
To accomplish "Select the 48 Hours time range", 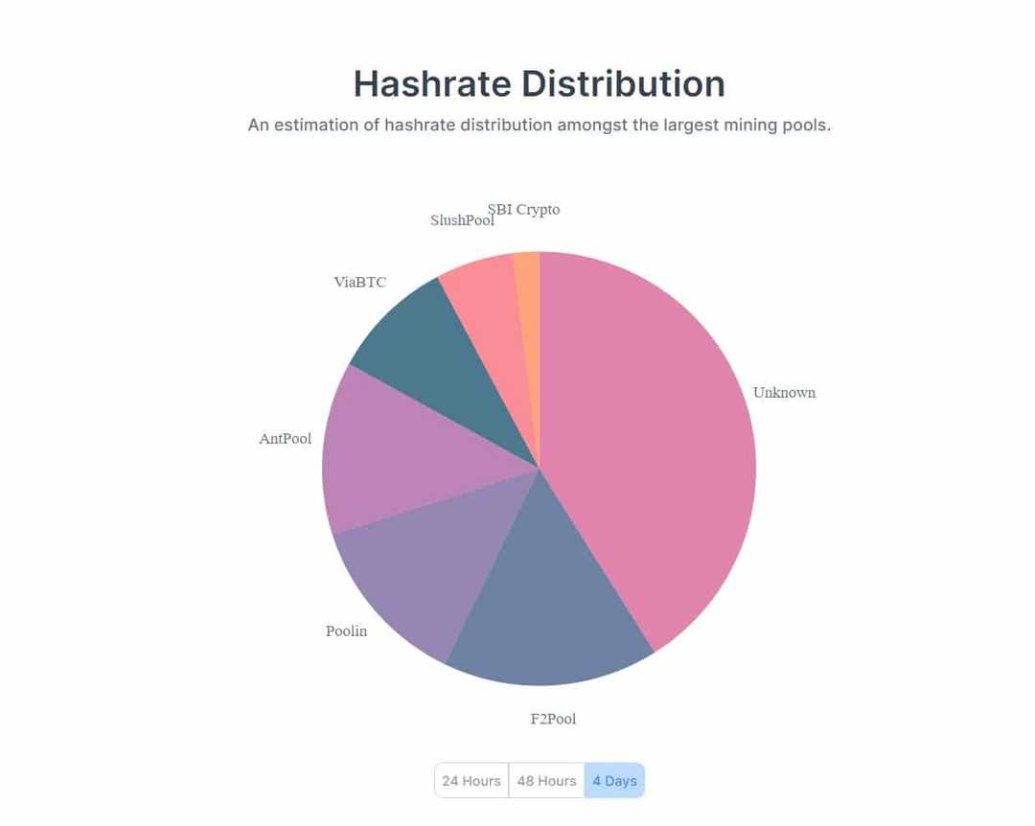I will 545,780.
